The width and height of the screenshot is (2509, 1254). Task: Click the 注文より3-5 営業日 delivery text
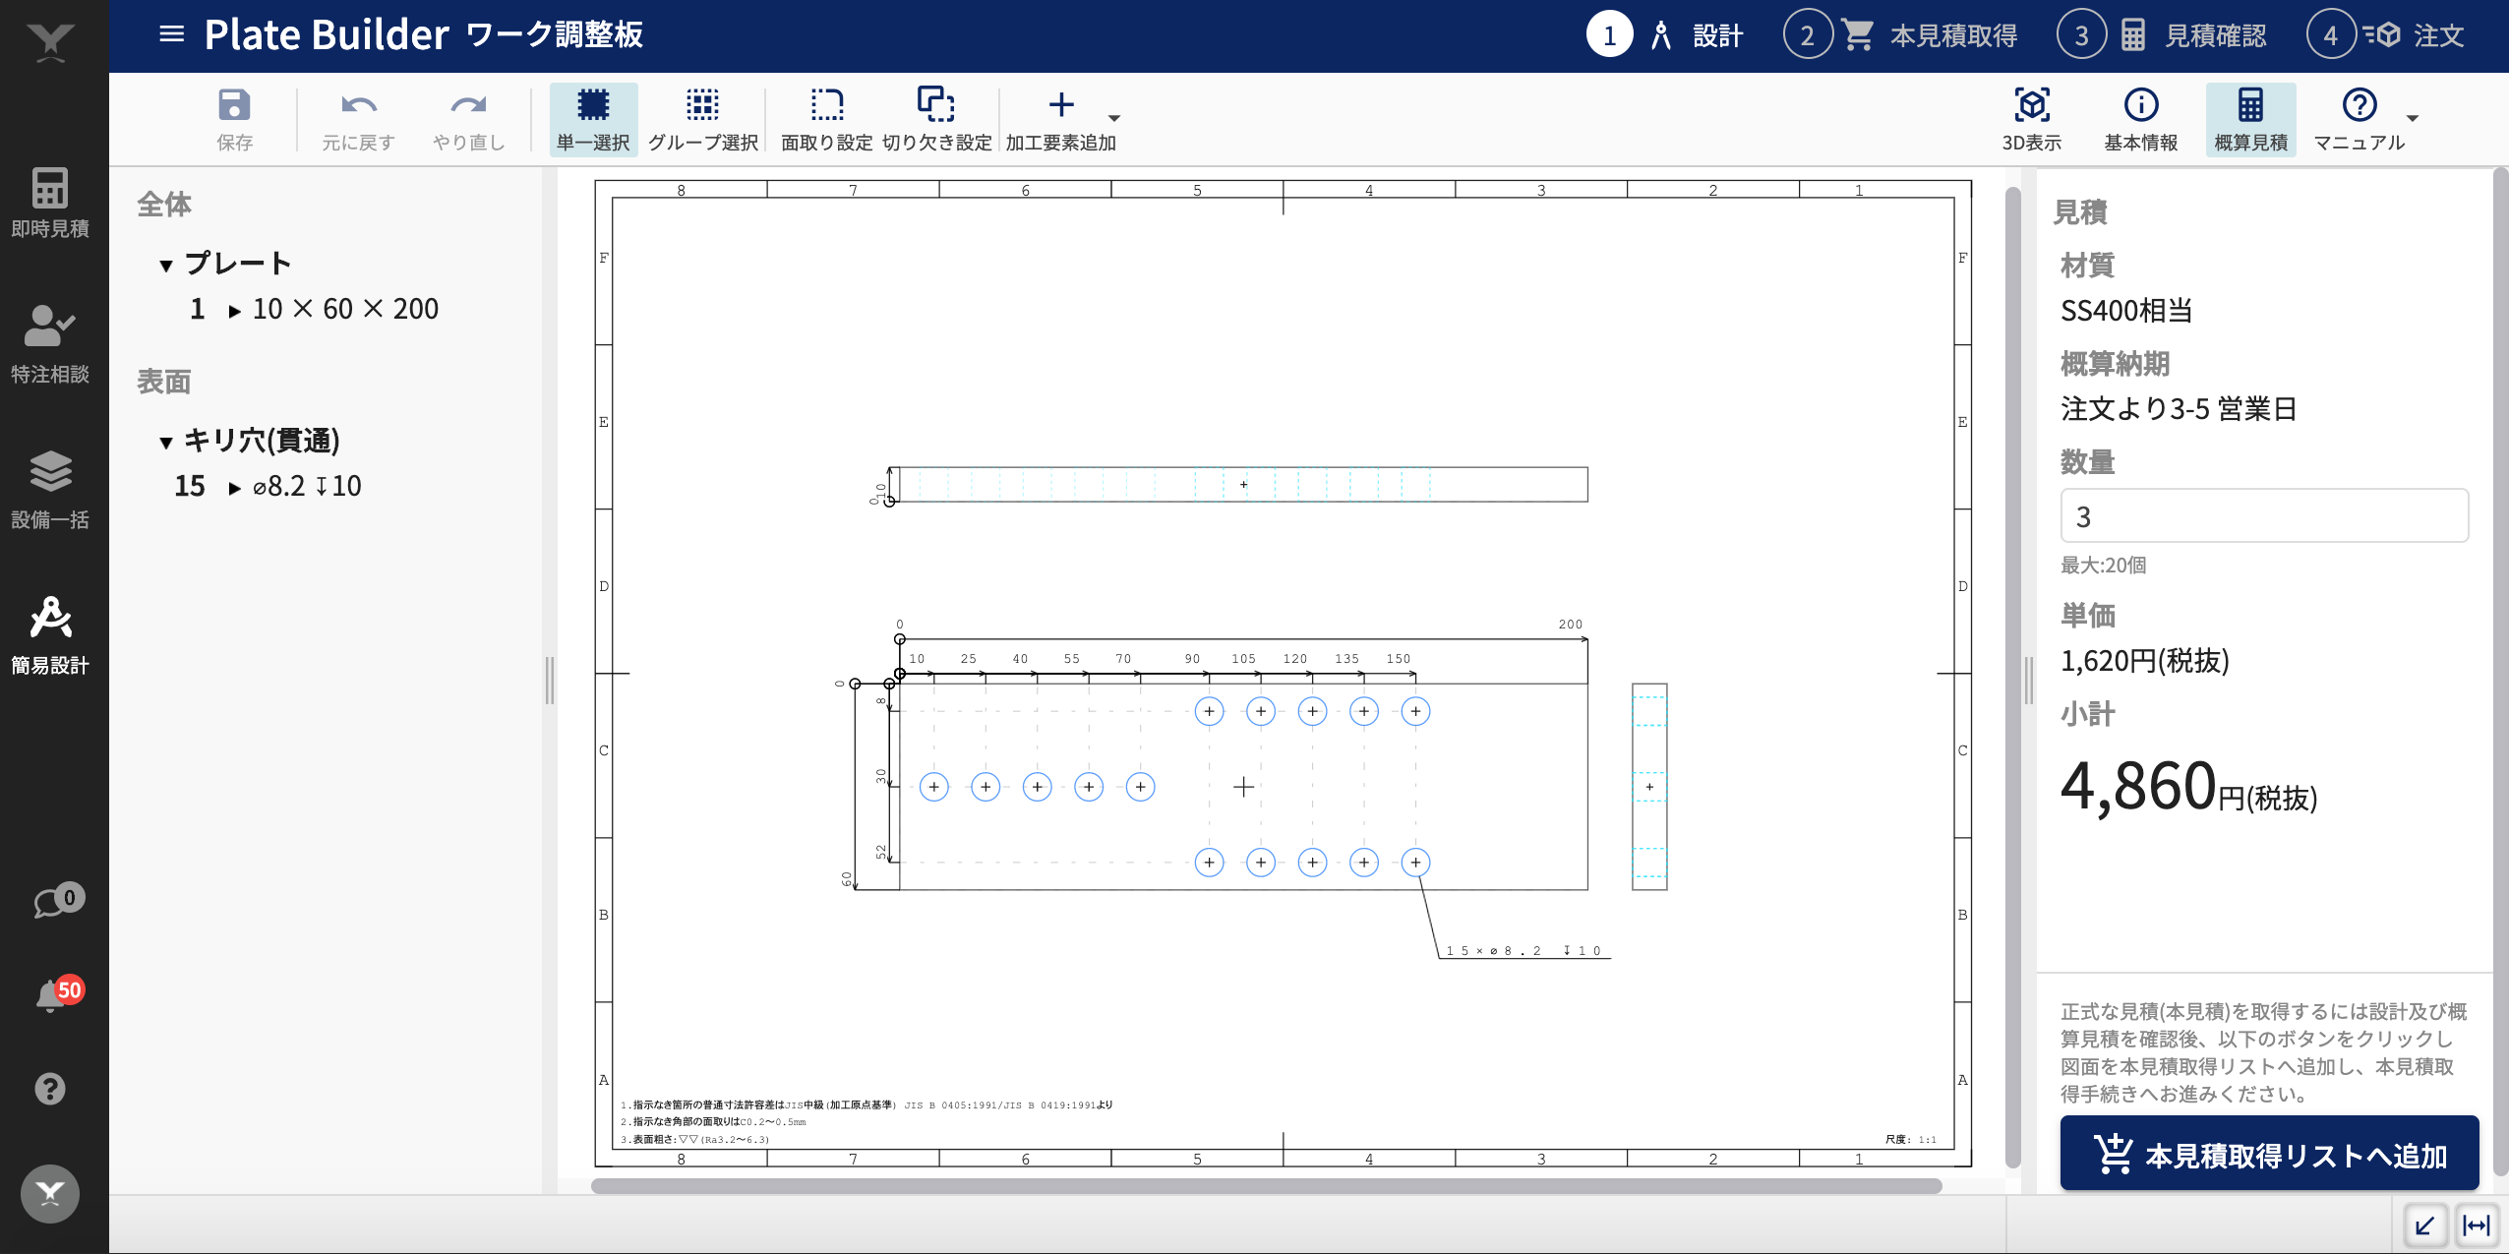(2179, 409)
